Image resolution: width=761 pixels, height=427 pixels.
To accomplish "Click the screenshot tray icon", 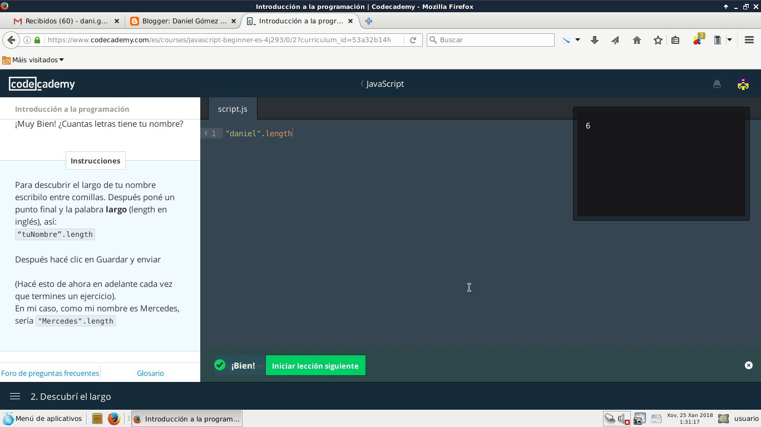I will [x=640, y=419].
